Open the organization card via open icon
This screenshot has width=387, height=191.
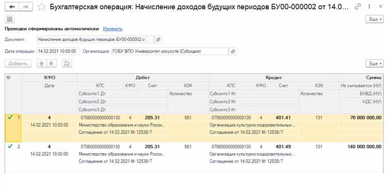click(233, 51)
